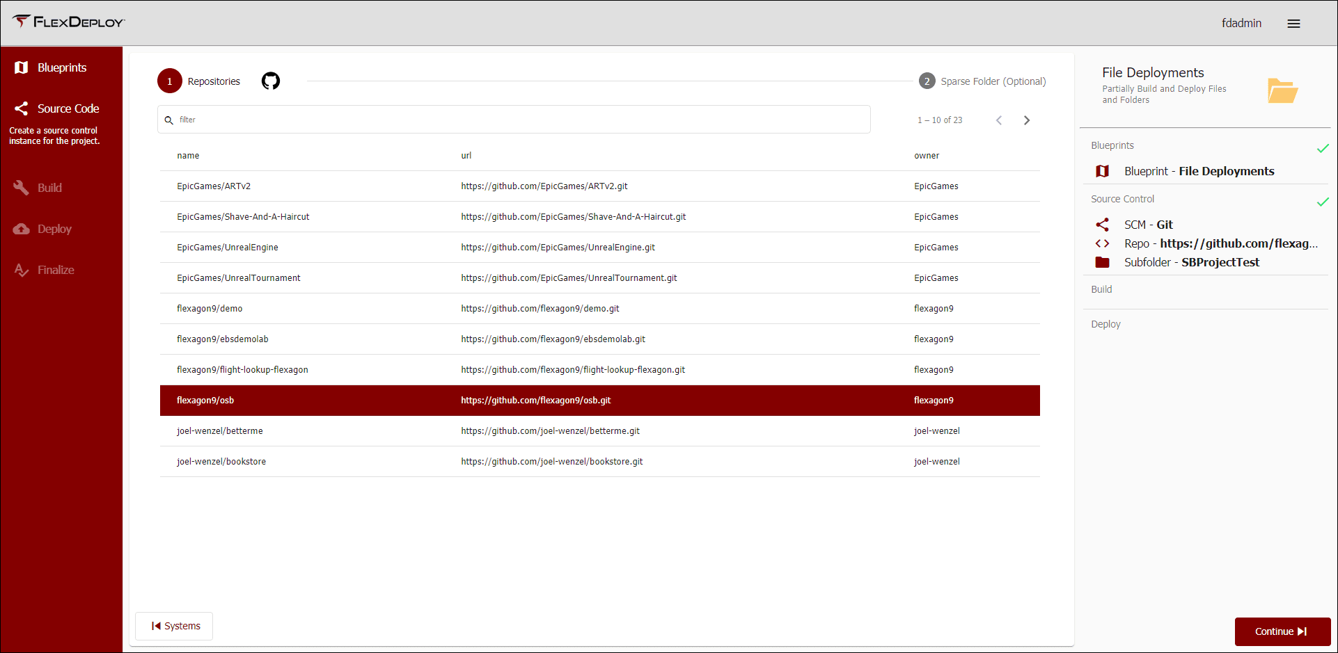
Task: Sort by the owner column header
Action: [x=927, y=156]
